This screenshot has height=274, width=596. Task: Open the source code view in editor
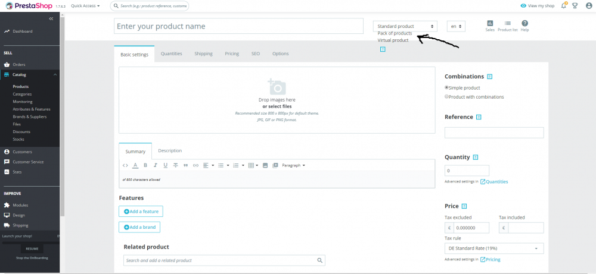point(125,165)
